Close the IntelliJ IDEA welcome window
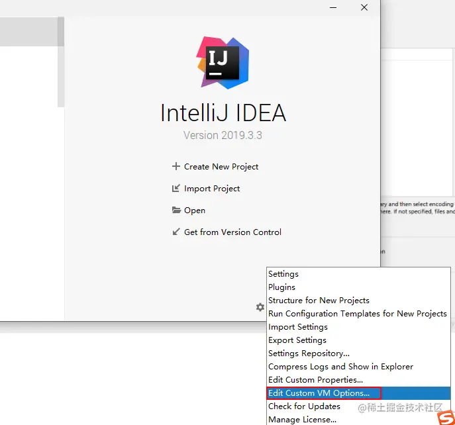The image size is (455, 425). (x=364, y=7)
